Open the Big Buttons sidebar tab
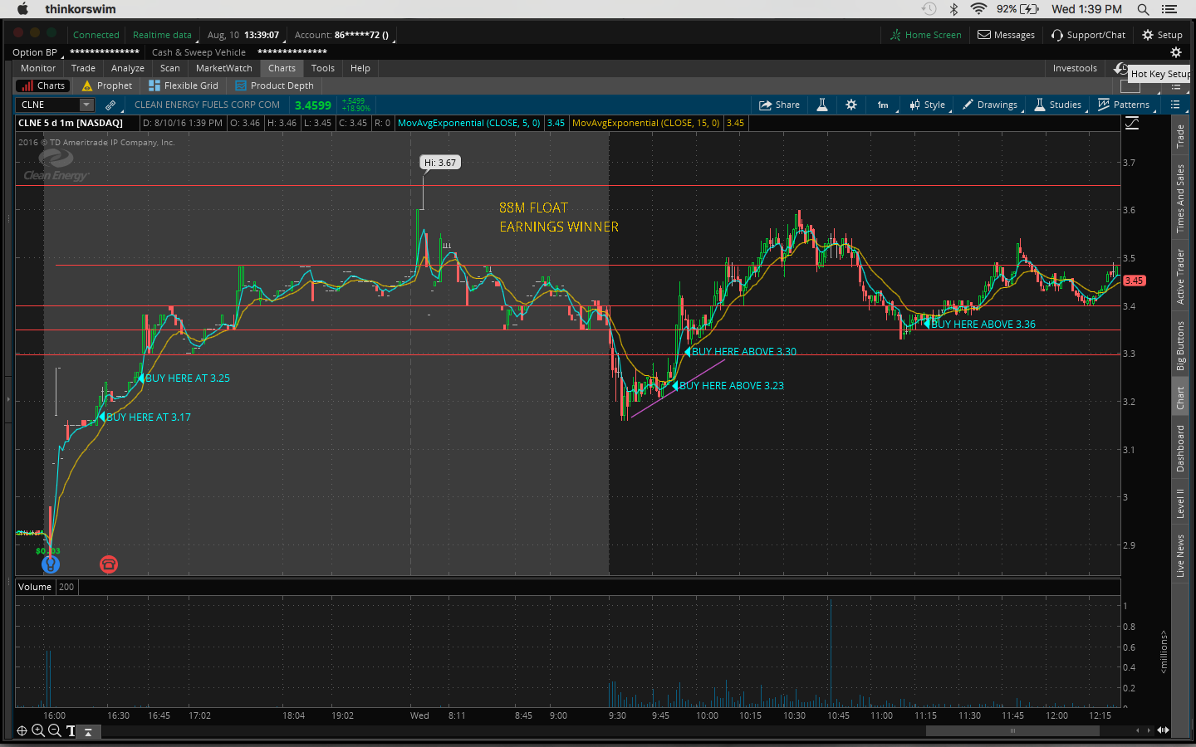This screenshot has width=1196, height=747. click(x=1180, y=346)
